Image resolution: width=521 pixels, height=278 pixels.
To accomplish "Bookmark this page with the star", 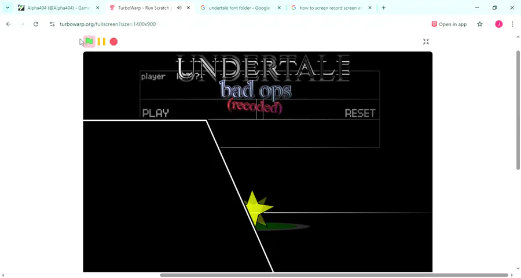I will point(480,24).
